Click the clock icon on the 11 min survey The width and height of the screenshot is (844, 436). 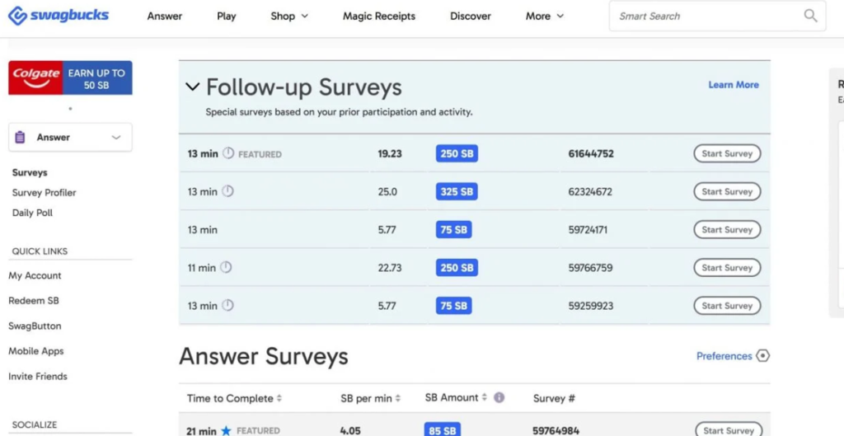tap(227, 268)
